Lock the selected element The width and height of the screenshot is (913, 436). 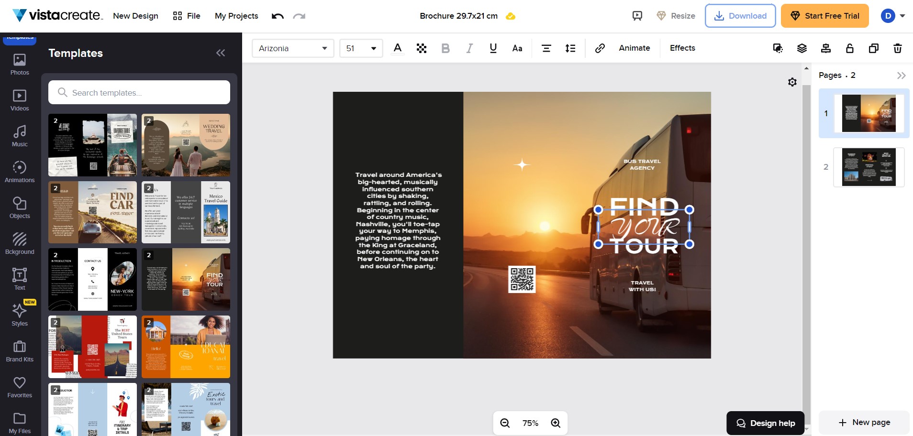850,48
